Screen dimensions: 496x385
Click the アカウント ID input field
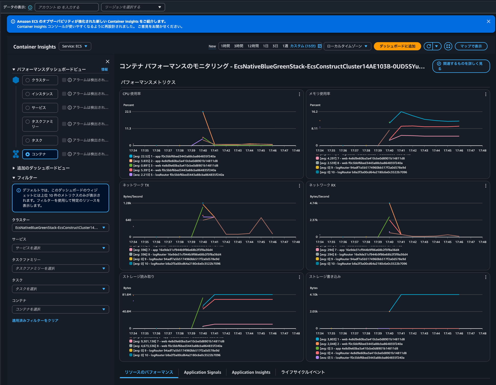pos(66,7)
